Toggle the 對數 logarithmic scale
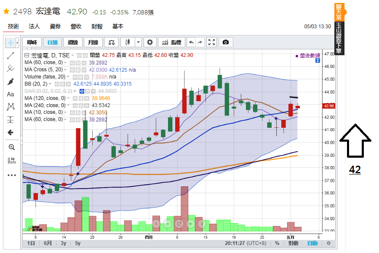This screenshot has height=253, width=379. 293,243
